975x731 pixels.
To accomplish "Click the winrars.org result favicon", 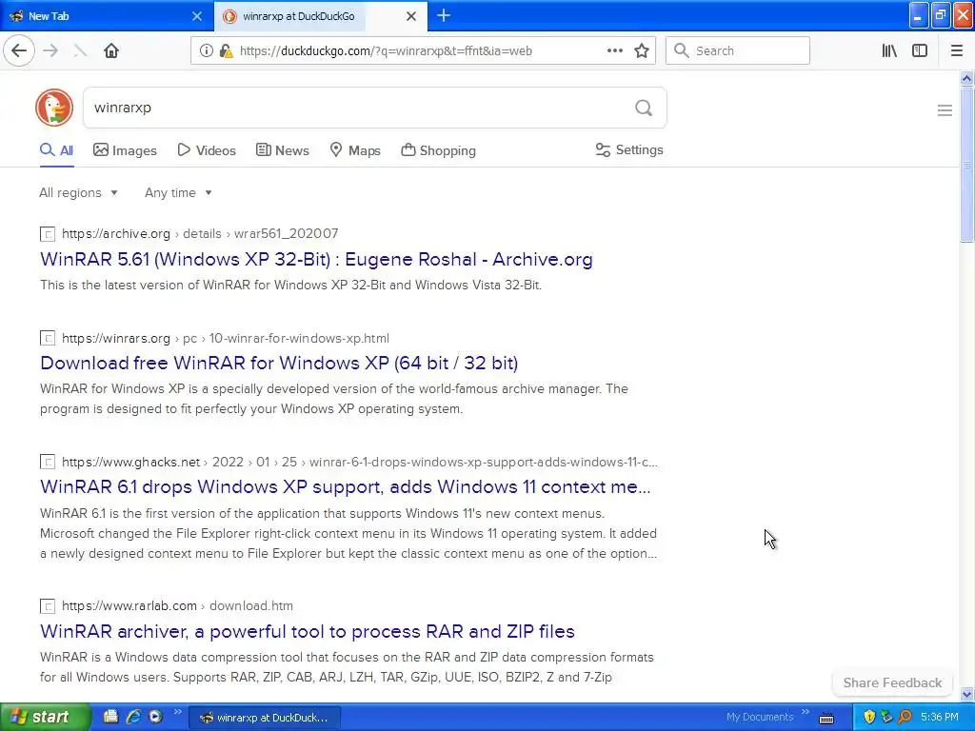I will (x=48, y=338).
